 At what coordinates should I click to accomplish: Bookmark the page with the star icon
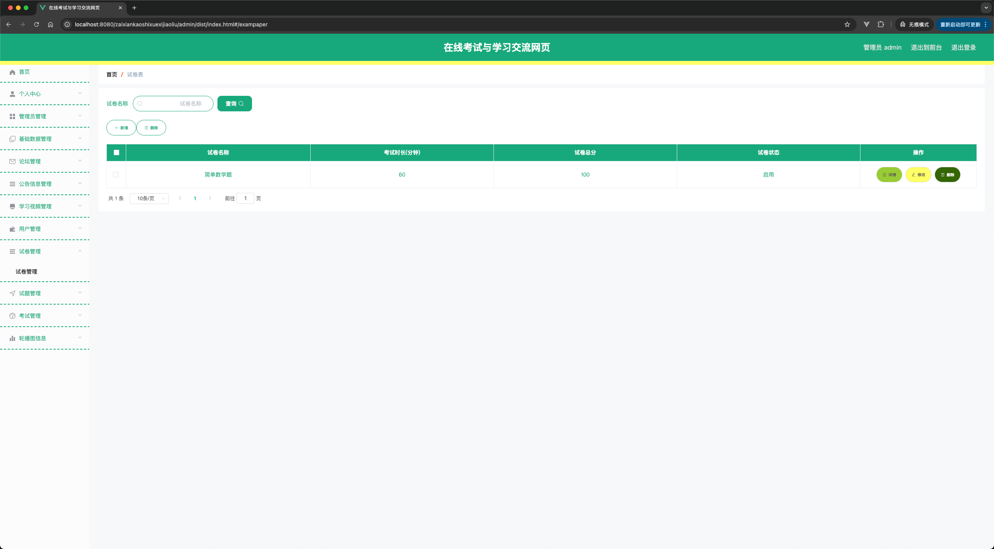point(847,24)
